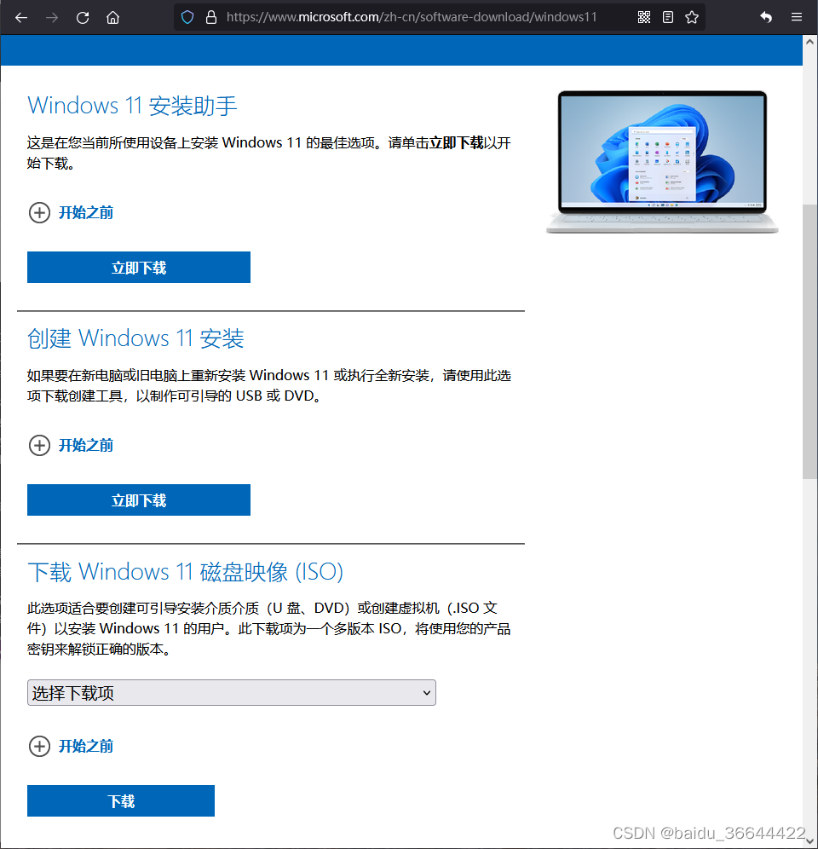Click the browser forward arrow

coord(52,17)
